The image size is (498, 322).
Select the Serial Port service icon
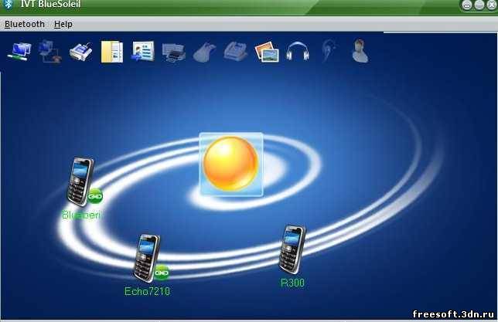(81, 52)
